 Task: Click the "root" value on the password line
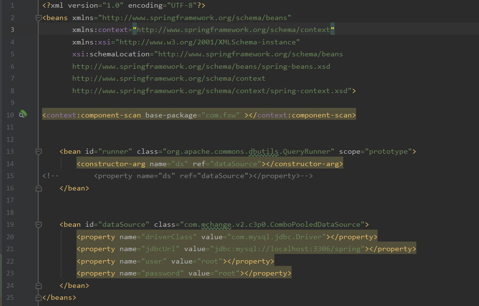click(227, 274)
